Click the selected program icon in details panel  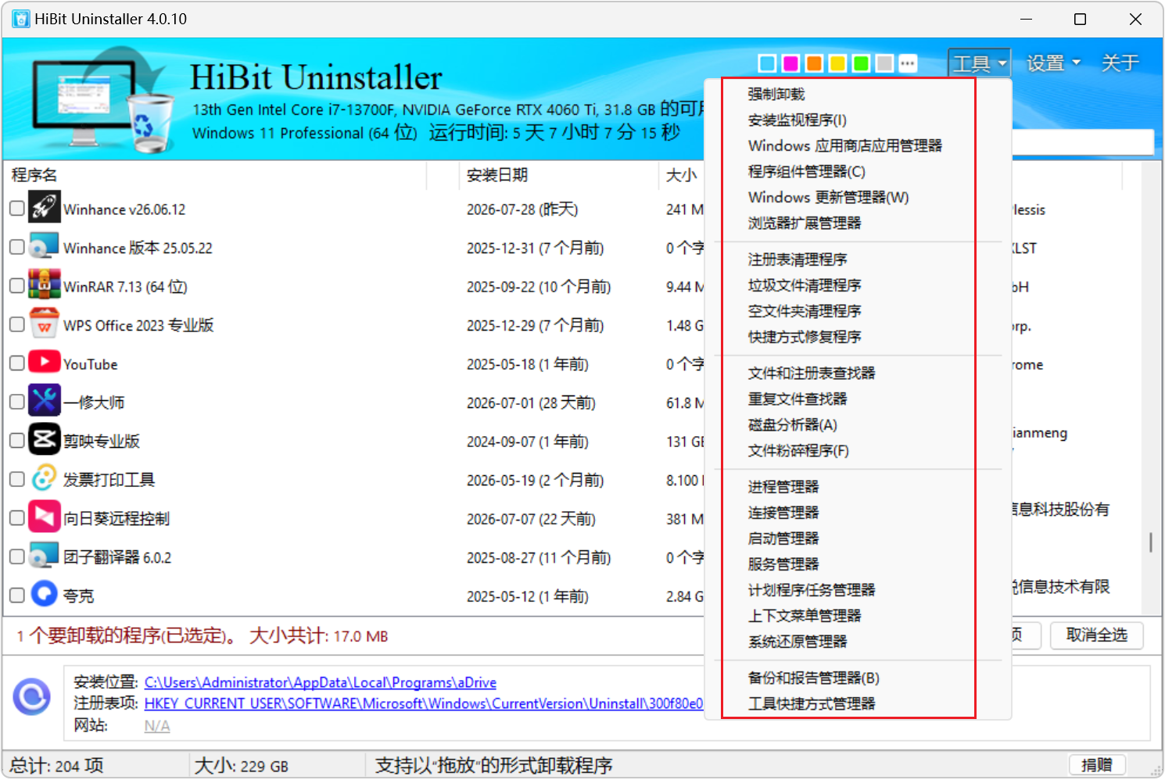click(x=32, y=697)
